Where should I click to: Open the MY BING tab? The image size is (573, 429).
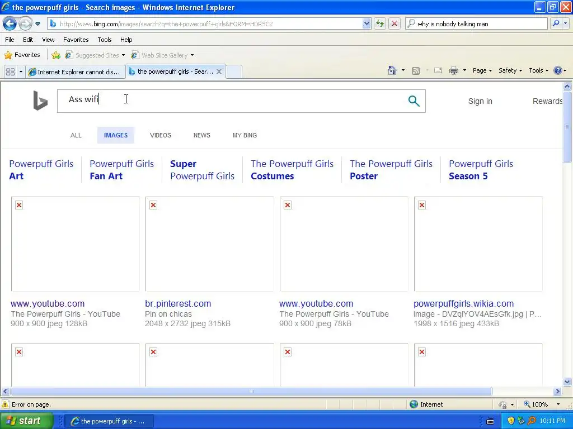[x=245, y=135]
